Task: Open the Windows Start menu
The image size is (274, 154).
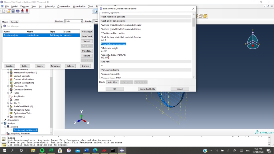Action: [4, 150]
